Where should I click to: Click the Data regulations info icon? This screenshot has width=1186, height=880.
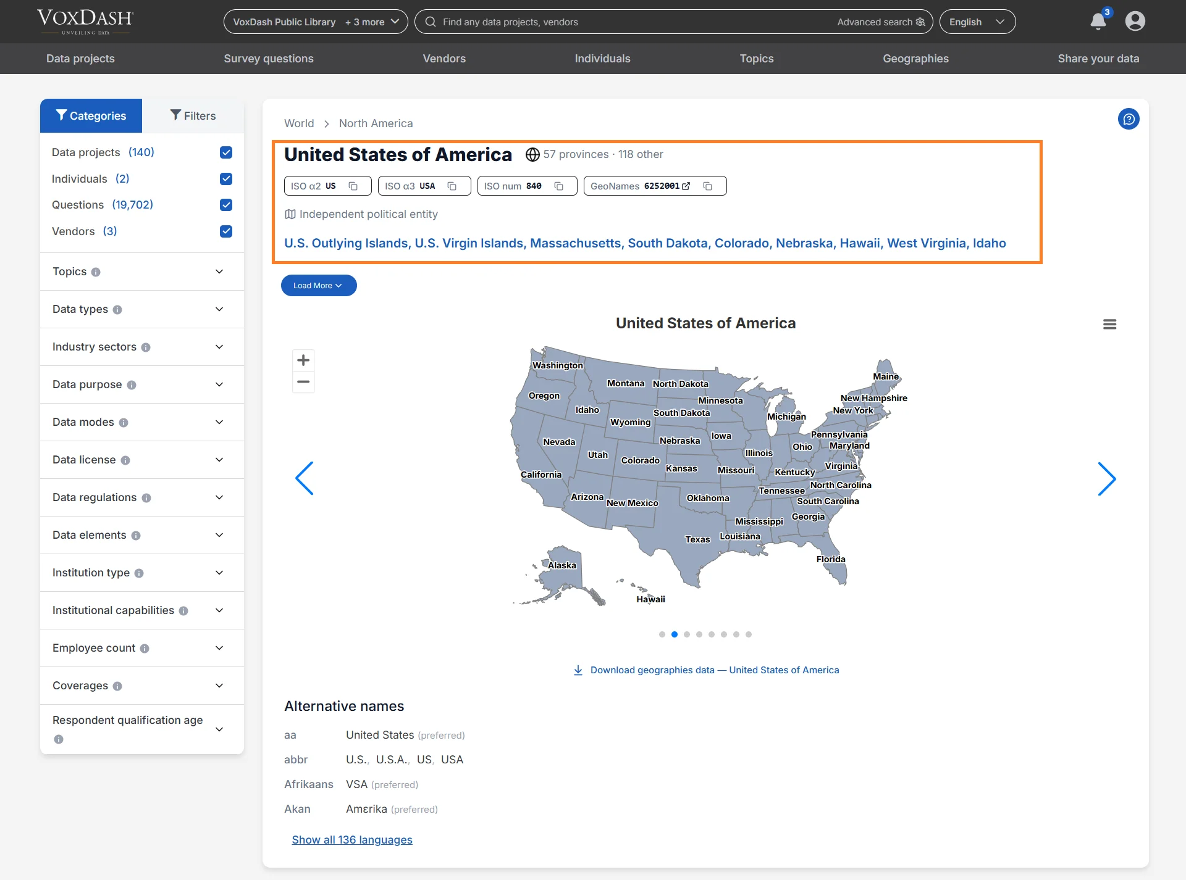(x=146, y=498)
